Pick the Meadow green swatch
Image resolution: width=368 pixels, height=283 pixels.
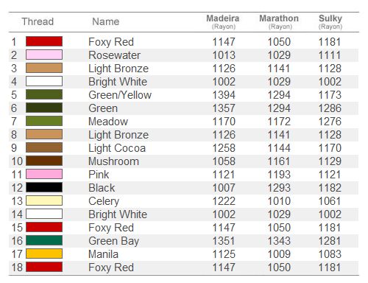44,121
